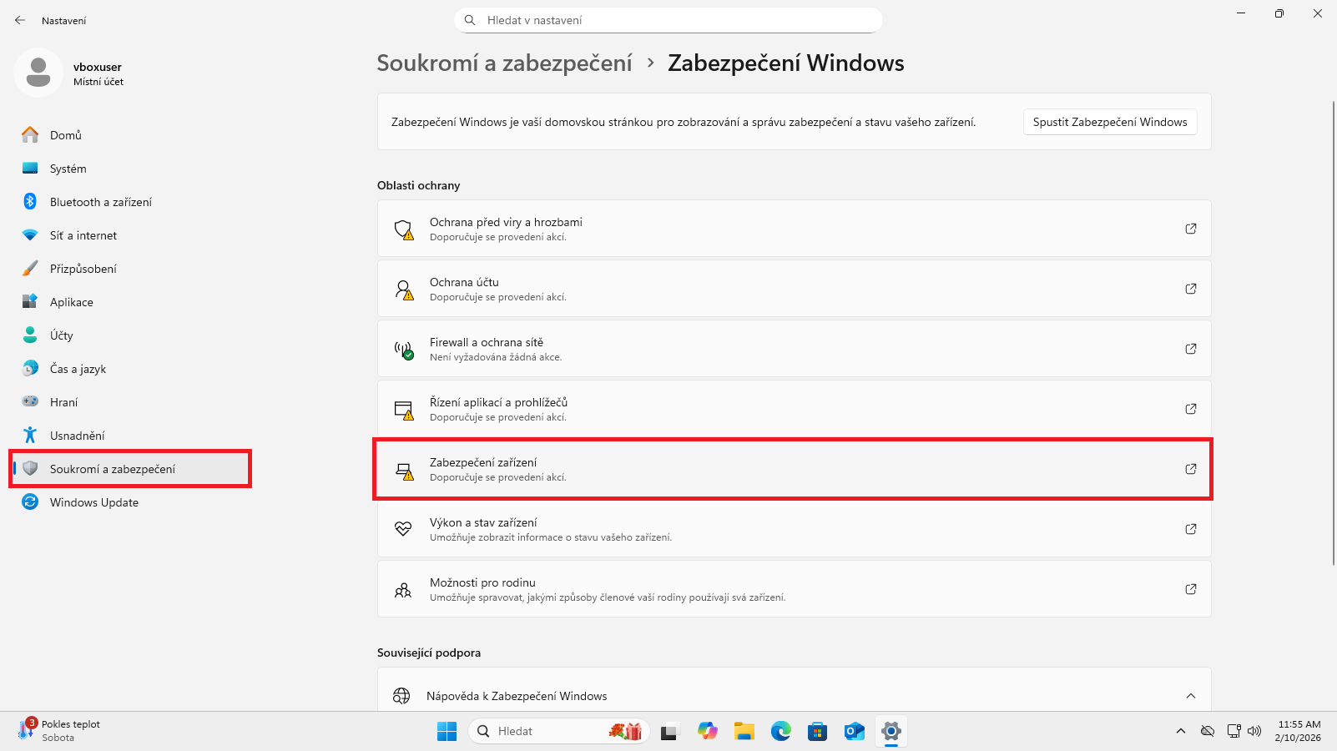Show hidden icons in the system tray
The height and width of the screenshot is (751, 1337).
tap(1180, 731)
